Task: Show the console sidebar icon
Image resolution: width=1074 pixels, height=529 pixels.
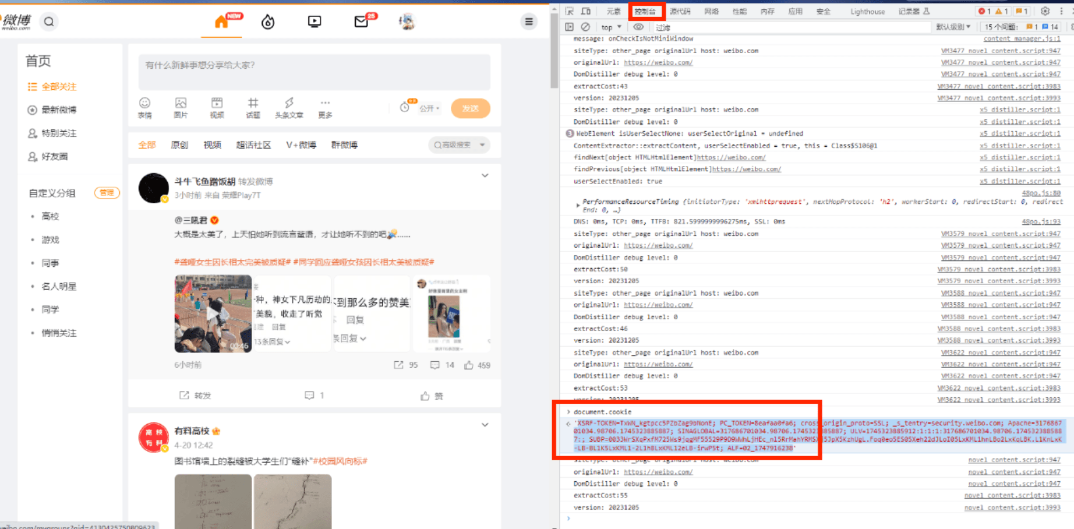Action: (x=570, y=27)
